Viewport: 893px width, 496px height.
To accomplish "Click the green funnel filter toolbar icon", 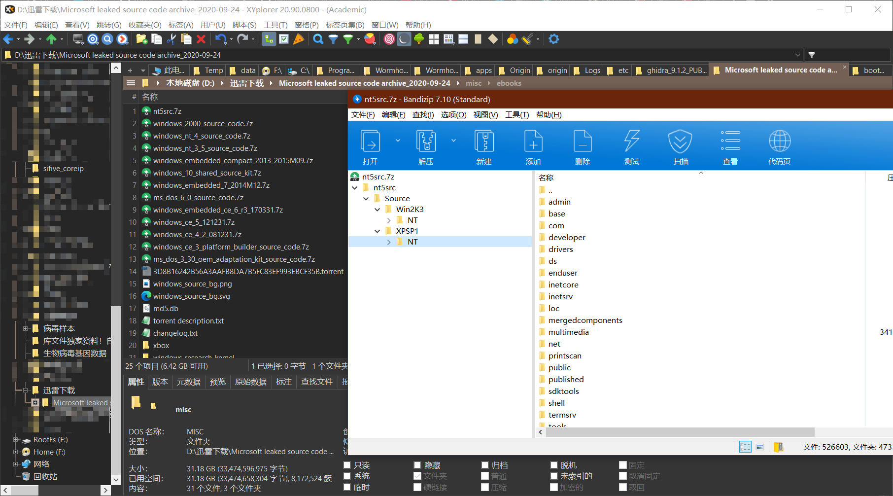I will (348, 39).
